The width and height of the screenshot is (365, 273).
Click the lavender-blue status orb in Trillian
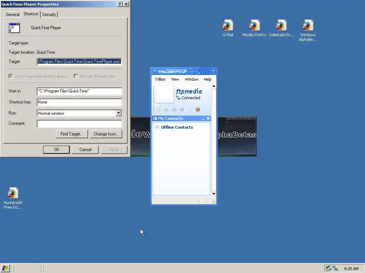click(x=174, y=109)
